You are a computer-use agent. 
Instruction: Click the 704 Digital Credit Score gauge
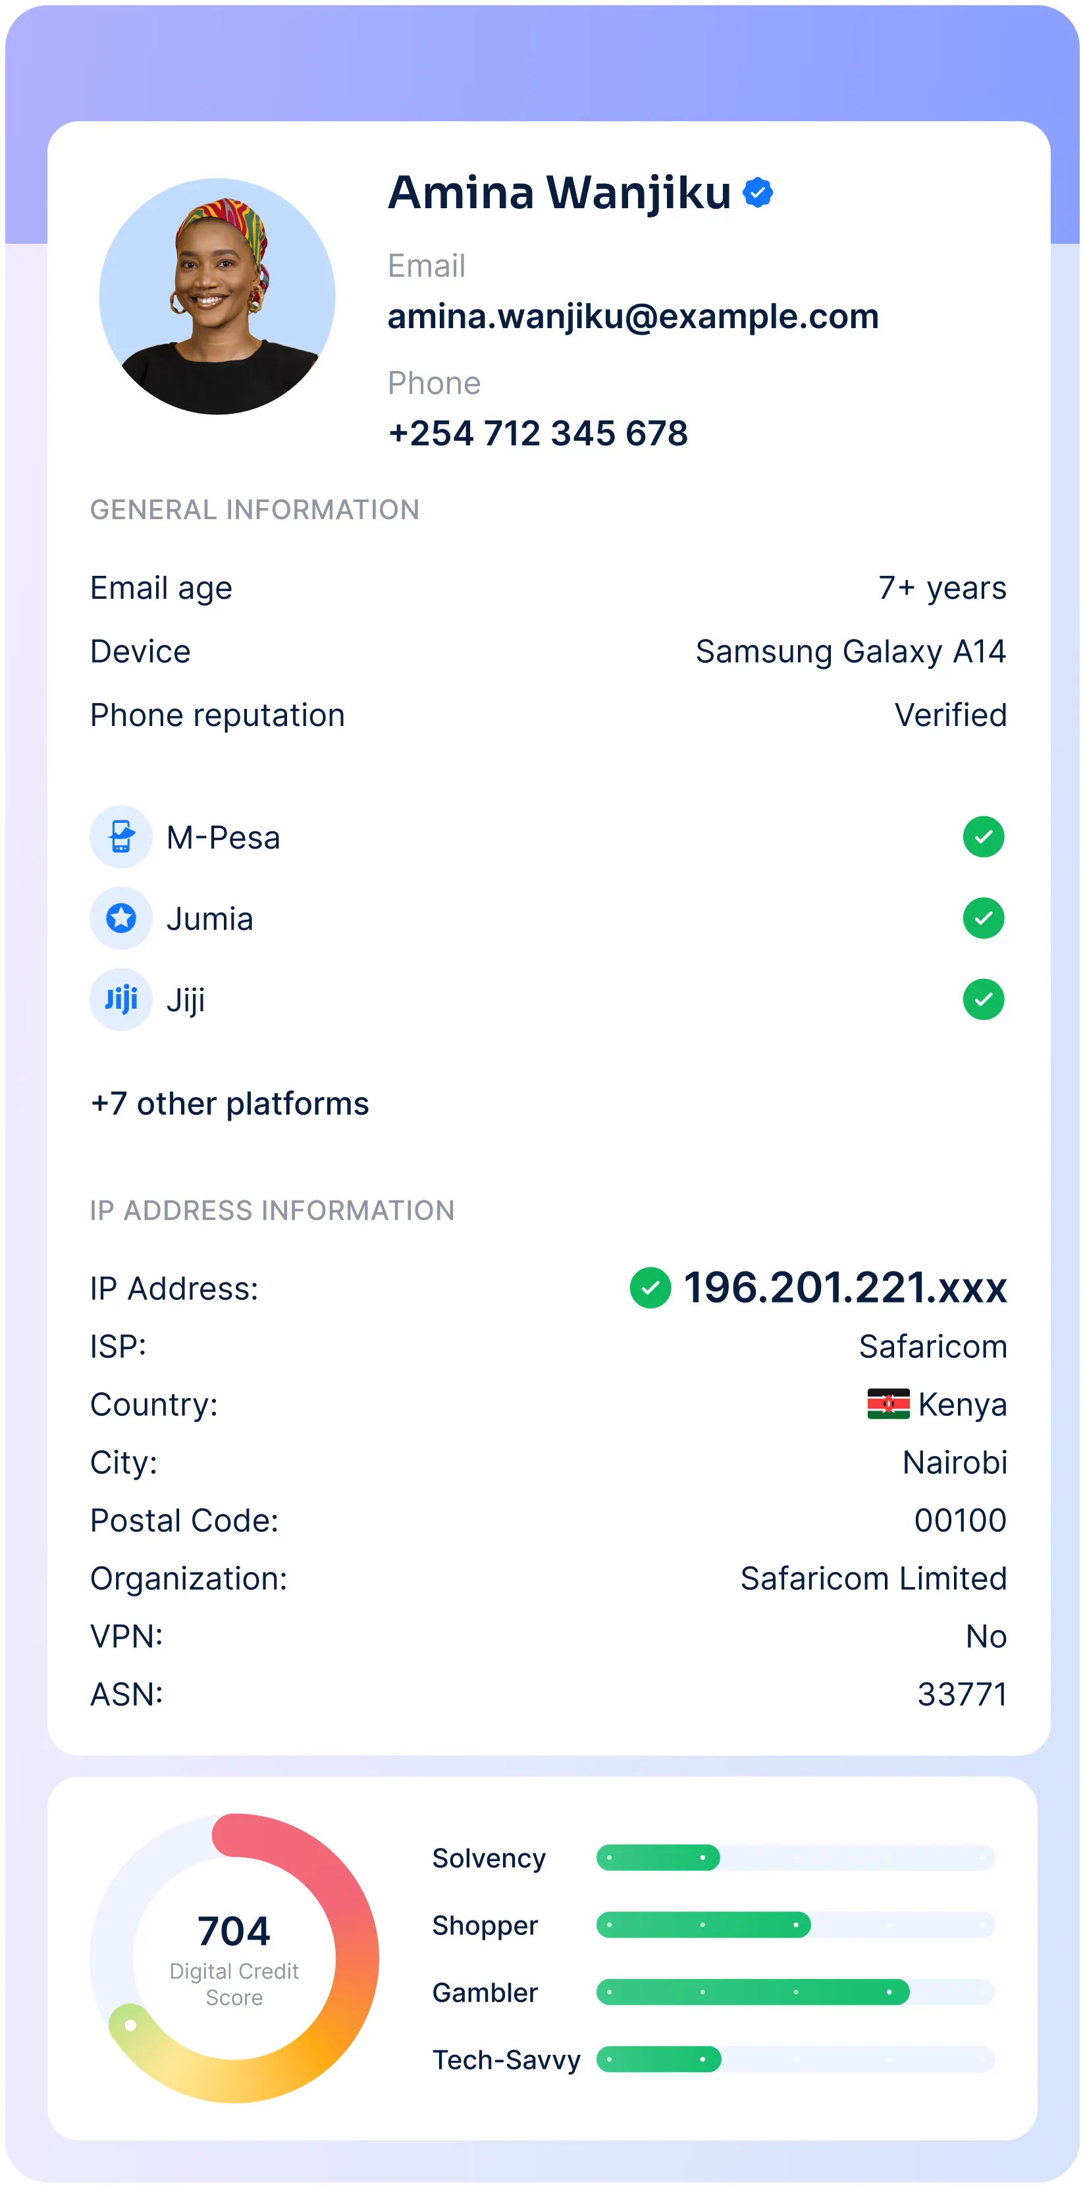coord(234,1958)
